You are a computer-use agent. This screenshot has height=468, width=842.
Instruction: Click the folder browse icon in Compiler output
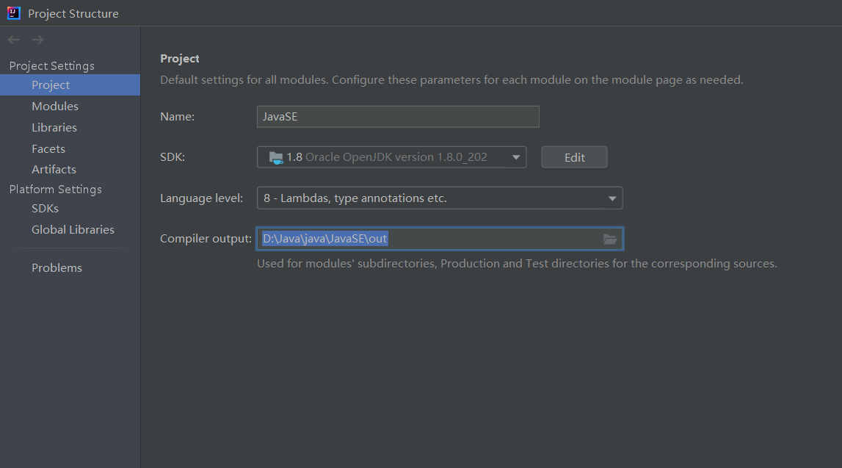(609, 239)
